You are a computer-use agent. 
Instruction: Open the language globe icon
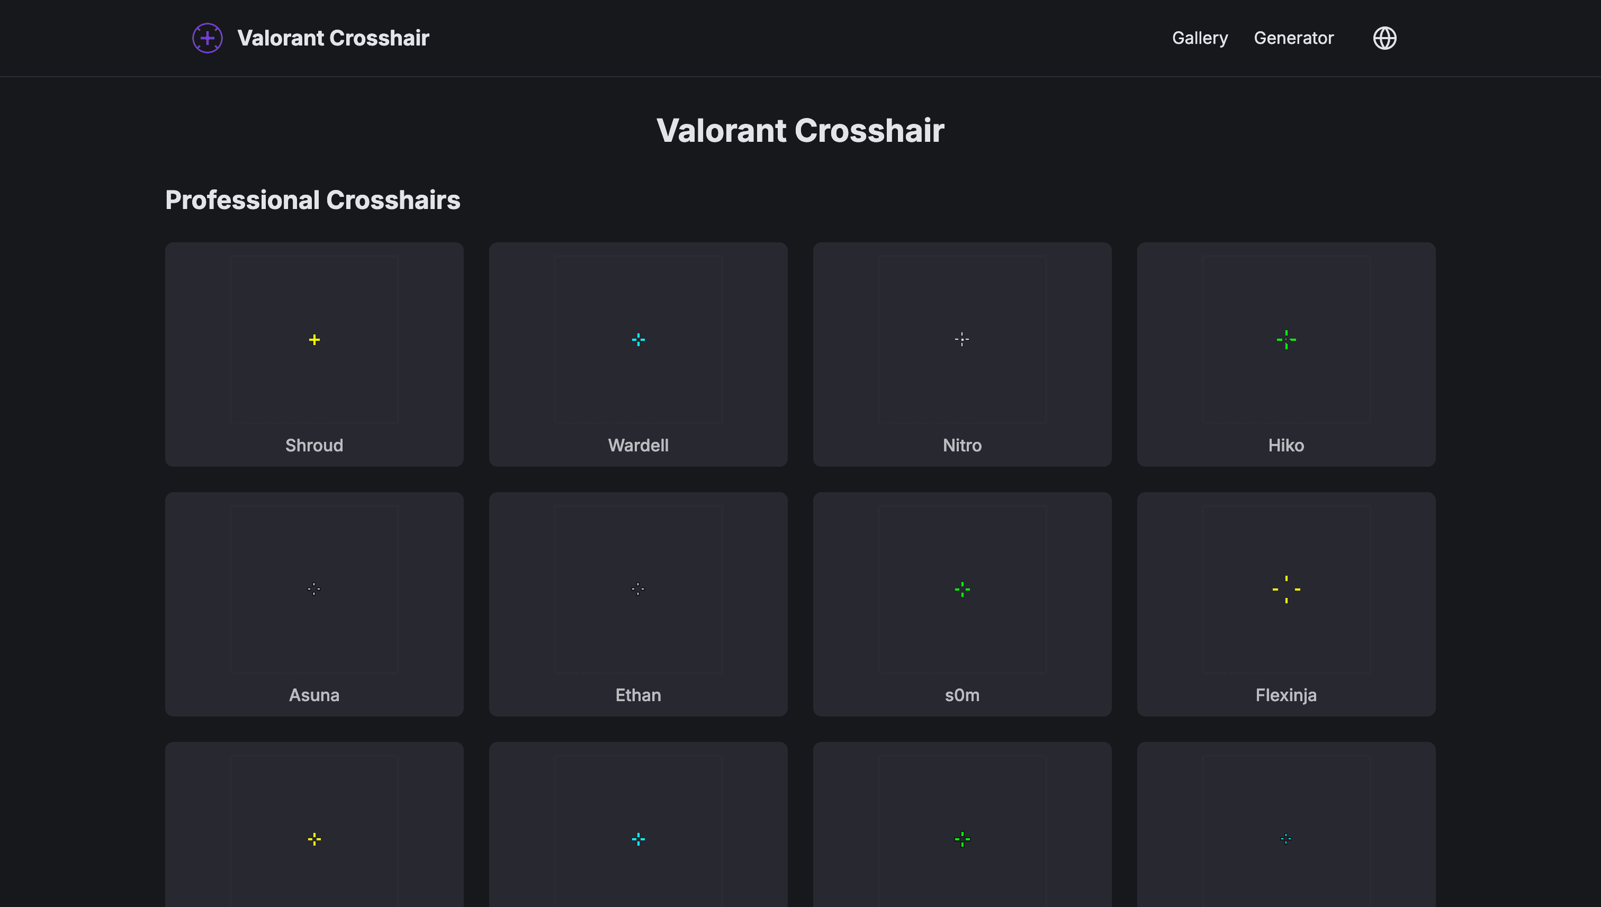pyautogui.click(x=1385, y=38)
